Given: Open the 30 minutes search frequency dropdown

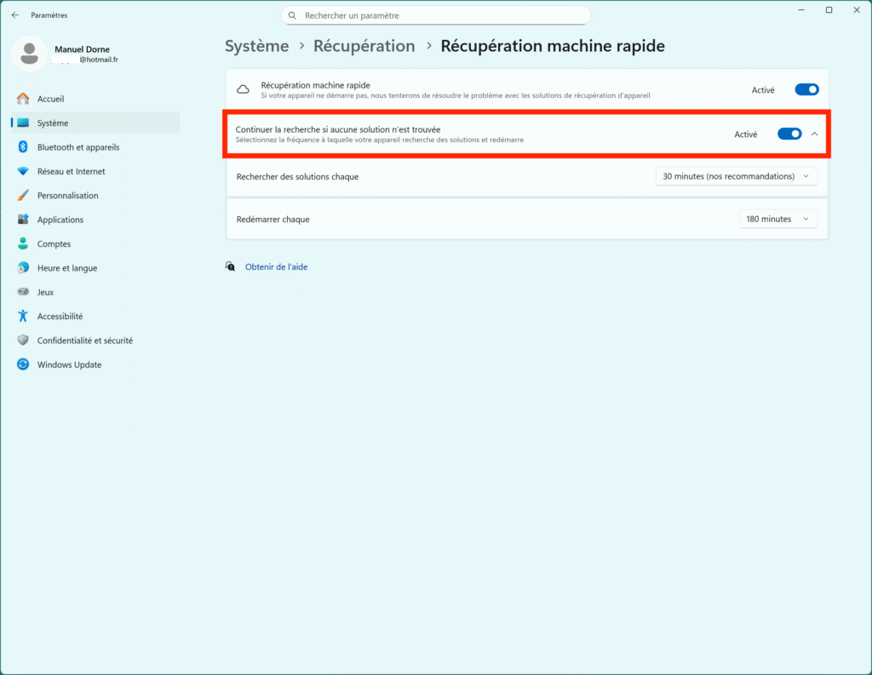Looking at the screenshot, I should (736, 176).
